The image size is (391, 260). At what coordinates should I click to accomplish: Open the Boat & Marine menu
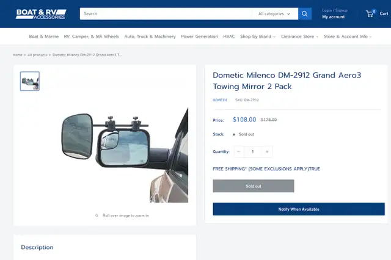43,37
